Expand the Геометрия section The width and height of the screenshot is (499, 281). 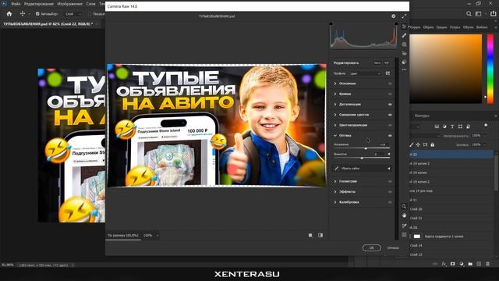point(335,181)
